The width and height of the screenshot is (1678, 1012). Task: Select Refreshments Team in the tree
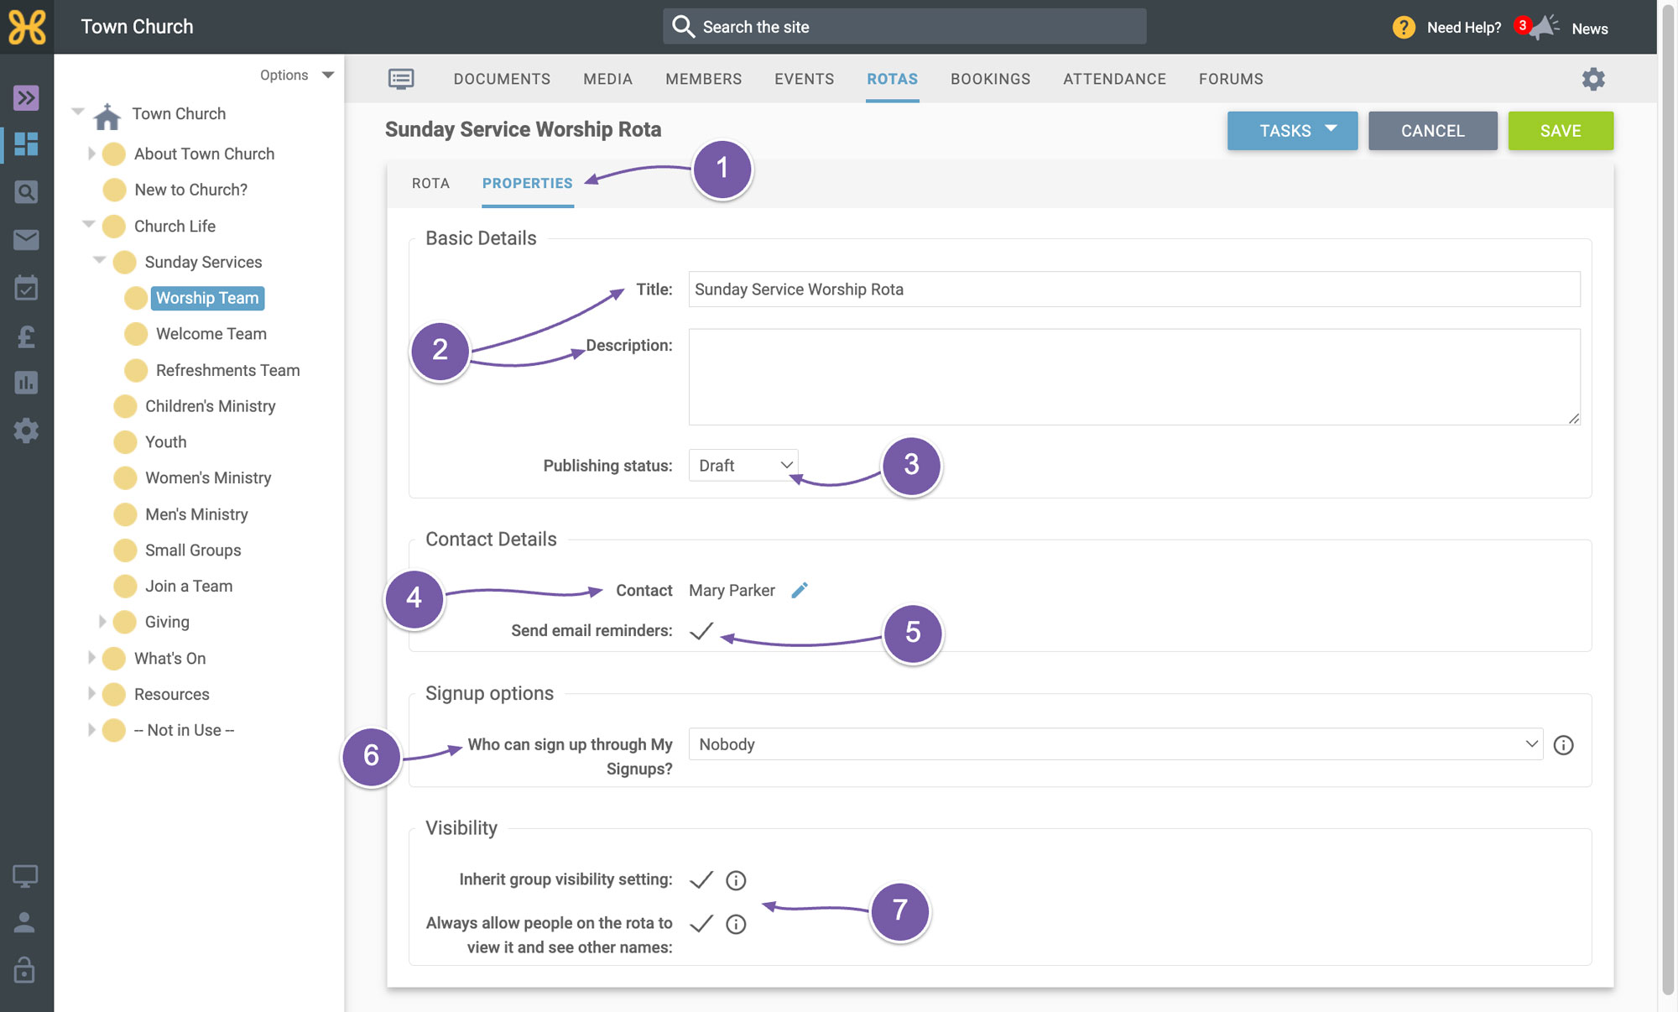(227, 370)
